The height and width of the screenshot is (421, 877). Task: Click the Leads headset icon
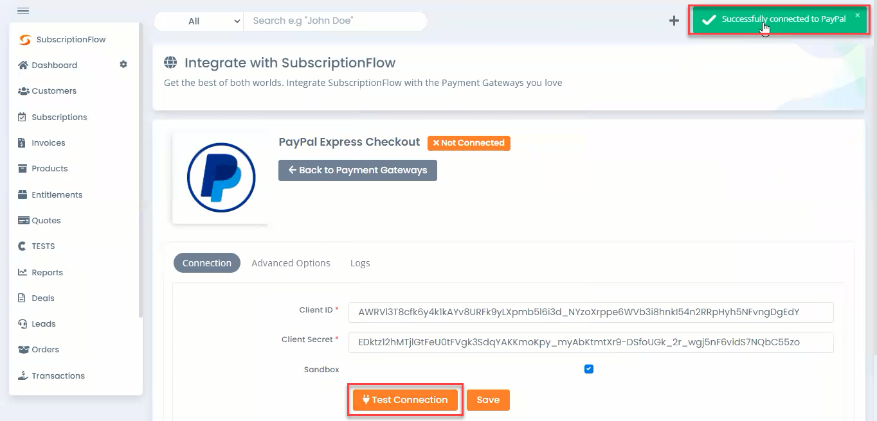tap(22, 323)
